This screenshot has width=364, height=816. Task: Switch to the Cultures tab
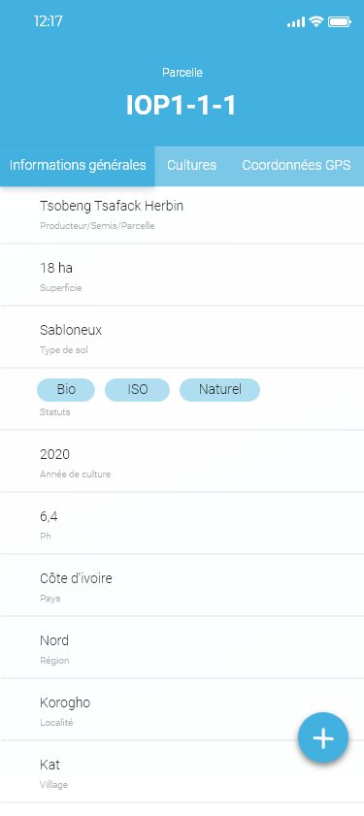[x=191, y=166]
